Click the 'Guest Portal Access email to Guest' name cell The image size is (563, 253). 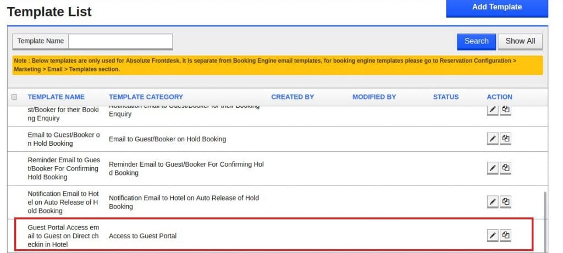[x=63, y=236]
